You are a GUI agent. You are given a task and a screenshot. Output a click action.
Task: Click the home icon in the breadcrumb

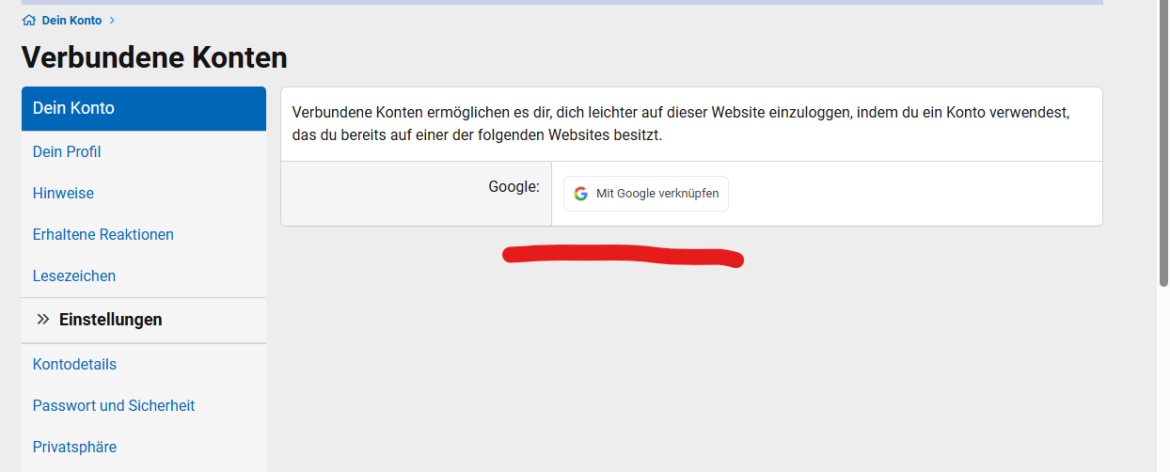[x=29, y=21]
